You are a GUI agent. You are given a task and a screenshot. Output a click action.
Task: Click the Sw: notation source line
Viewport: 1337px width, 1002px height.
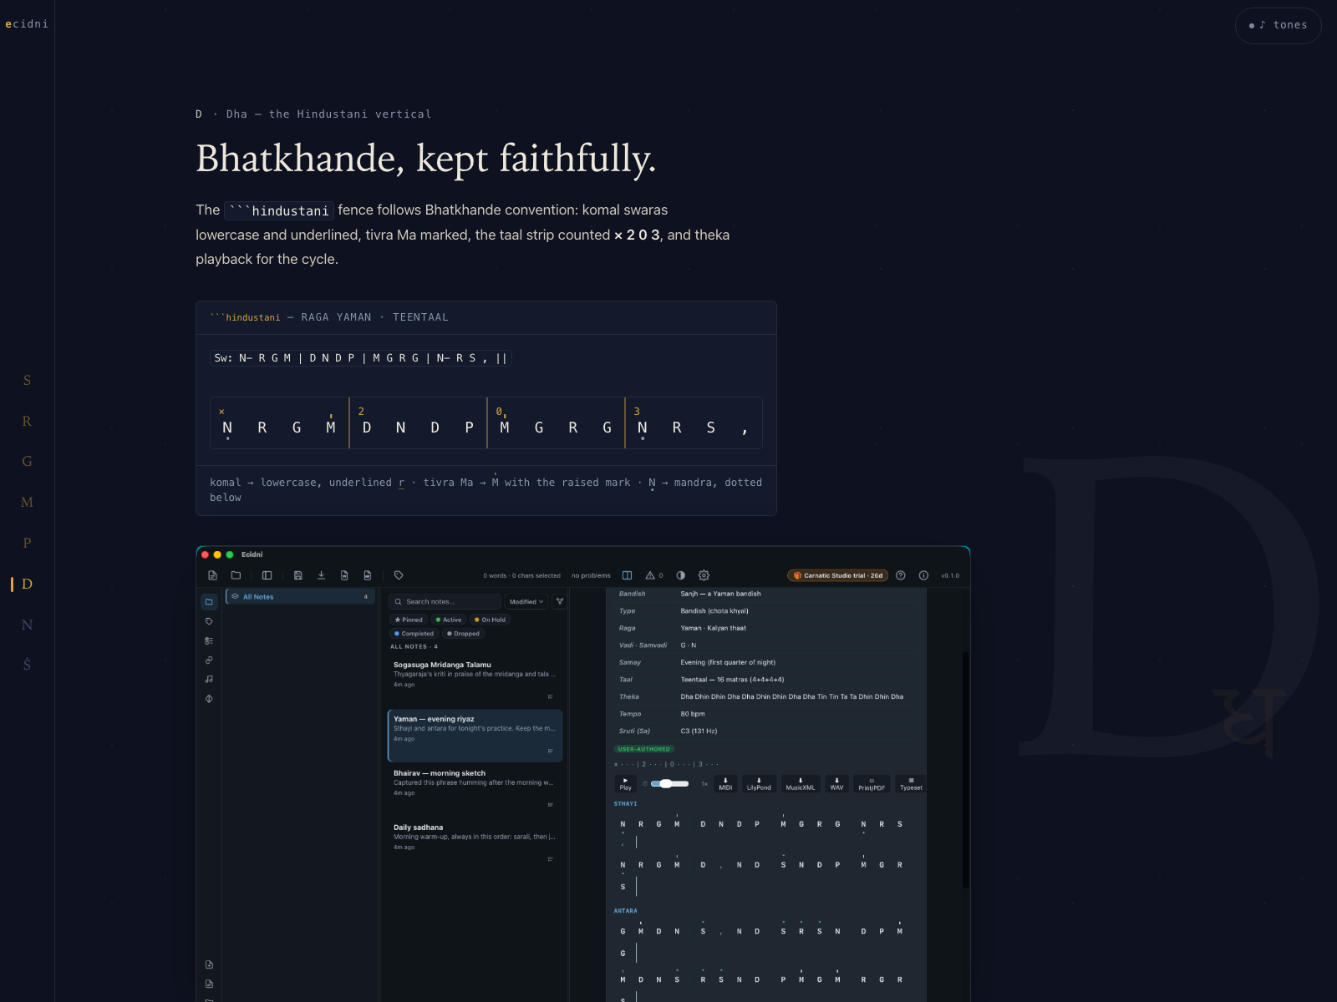[360, 358]
